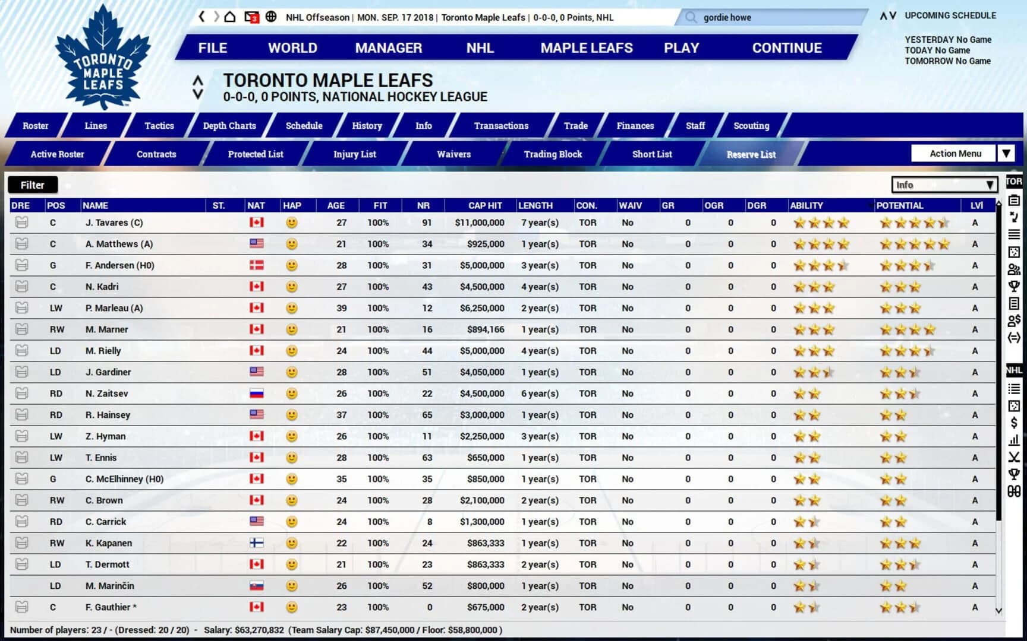Open the Maple Leafs roster clipboard icon in sidebar

(x=1015, y=201)
